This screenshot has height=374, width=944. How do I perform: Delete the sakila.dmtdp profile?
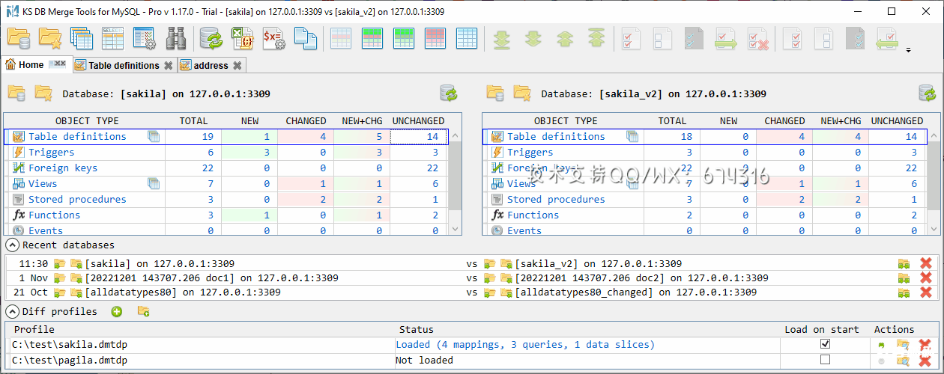point(926,344)
